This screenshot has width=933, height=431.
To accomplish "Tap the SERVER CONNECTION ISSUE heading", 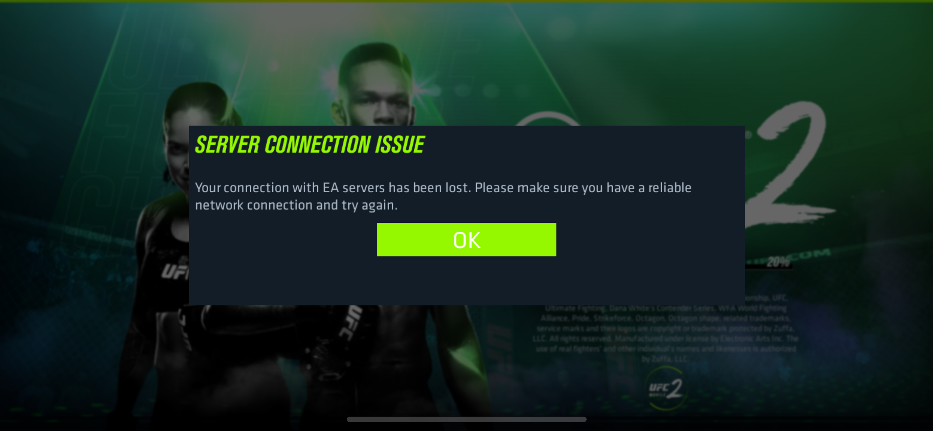I will pos(310,144).
